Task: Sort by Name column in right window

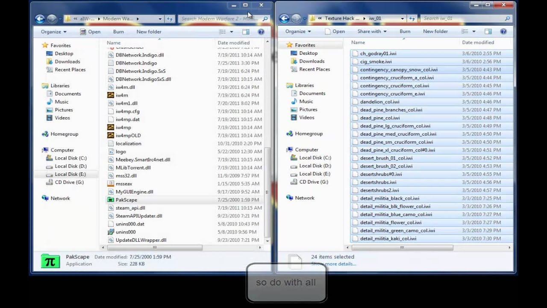Action: [358, 42]
